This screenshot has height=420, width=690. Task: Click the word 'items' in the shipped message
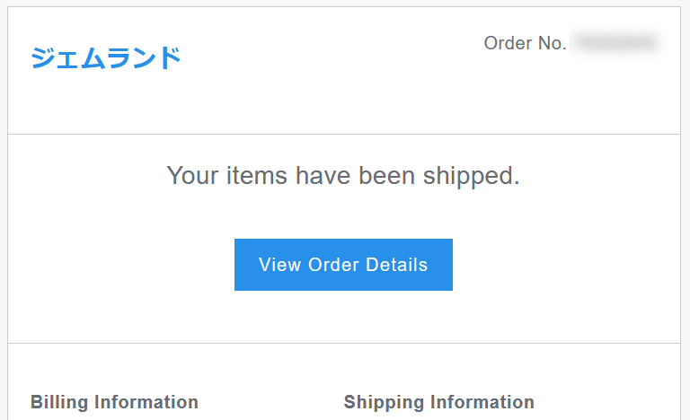point(257,176)
